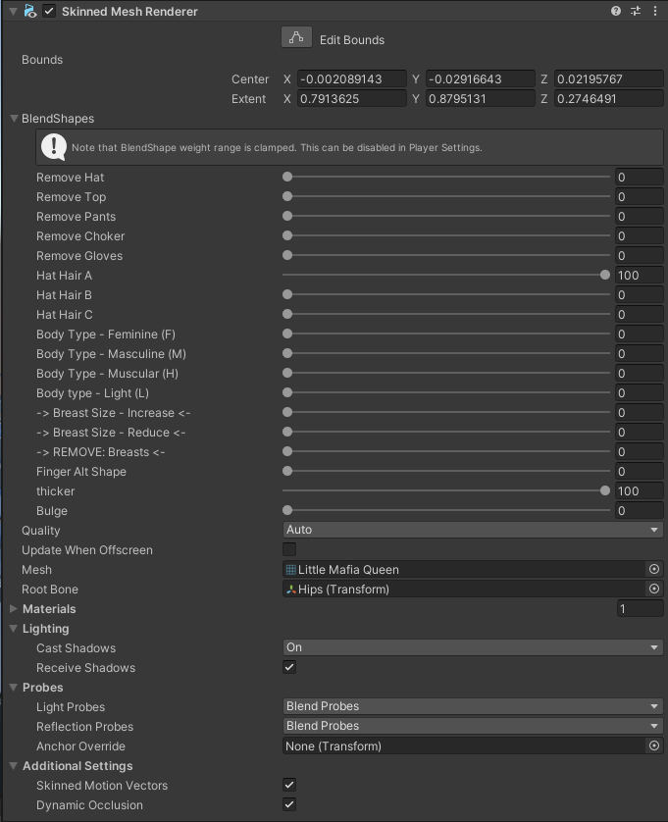This screenshot has height=822, width=668.
Task: Open the component help reference icon
Action: tap(616, 12)
